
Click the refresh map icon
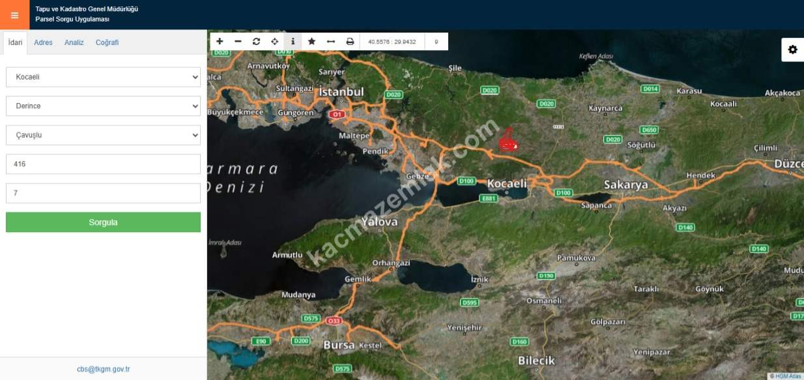coord(256,42)
